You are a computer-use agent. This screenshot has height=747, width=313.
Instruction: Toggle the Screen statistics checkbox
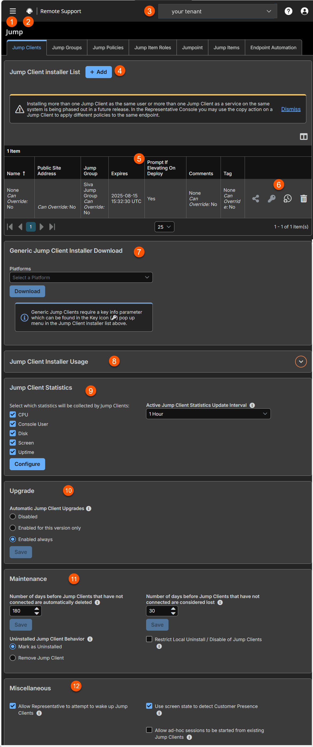13,443
